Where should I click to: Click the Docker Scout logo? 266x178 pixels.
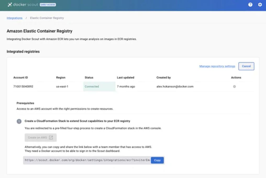tap(23, 4)
